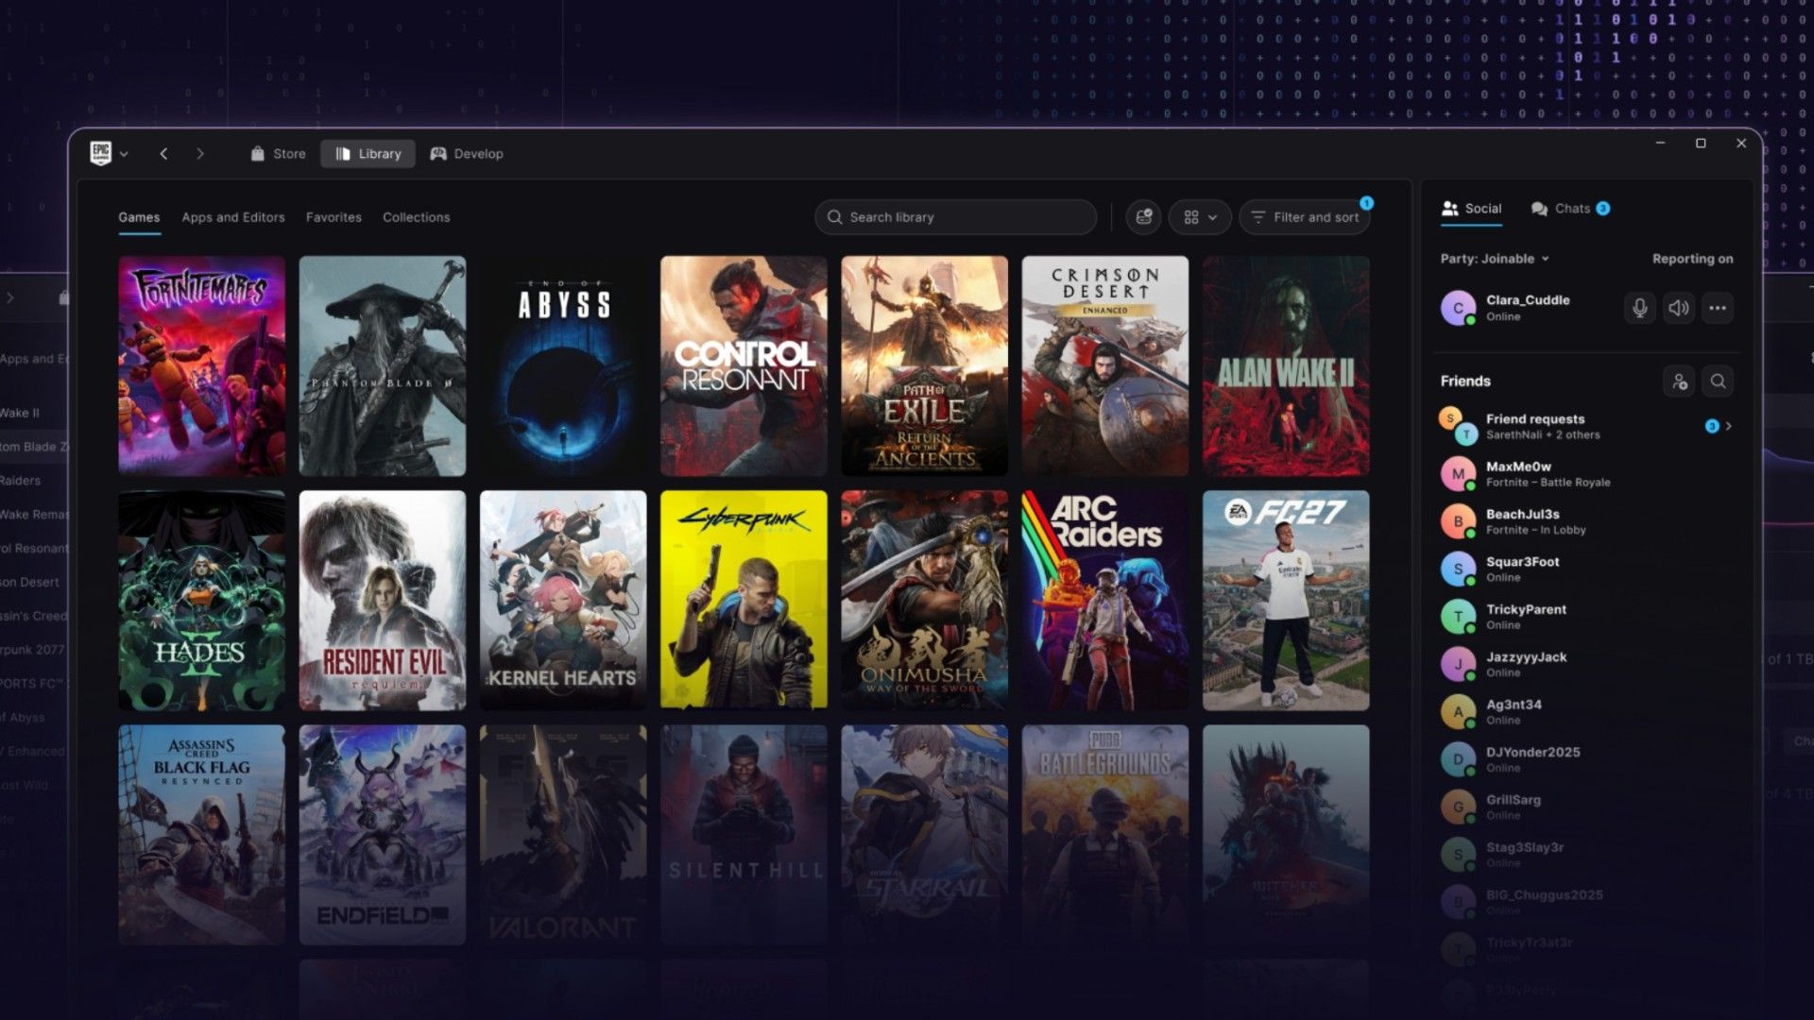Click the add friend icon
Image resolution: width=1814 pixels, height=1020 pixels.
coord(1678,382)
